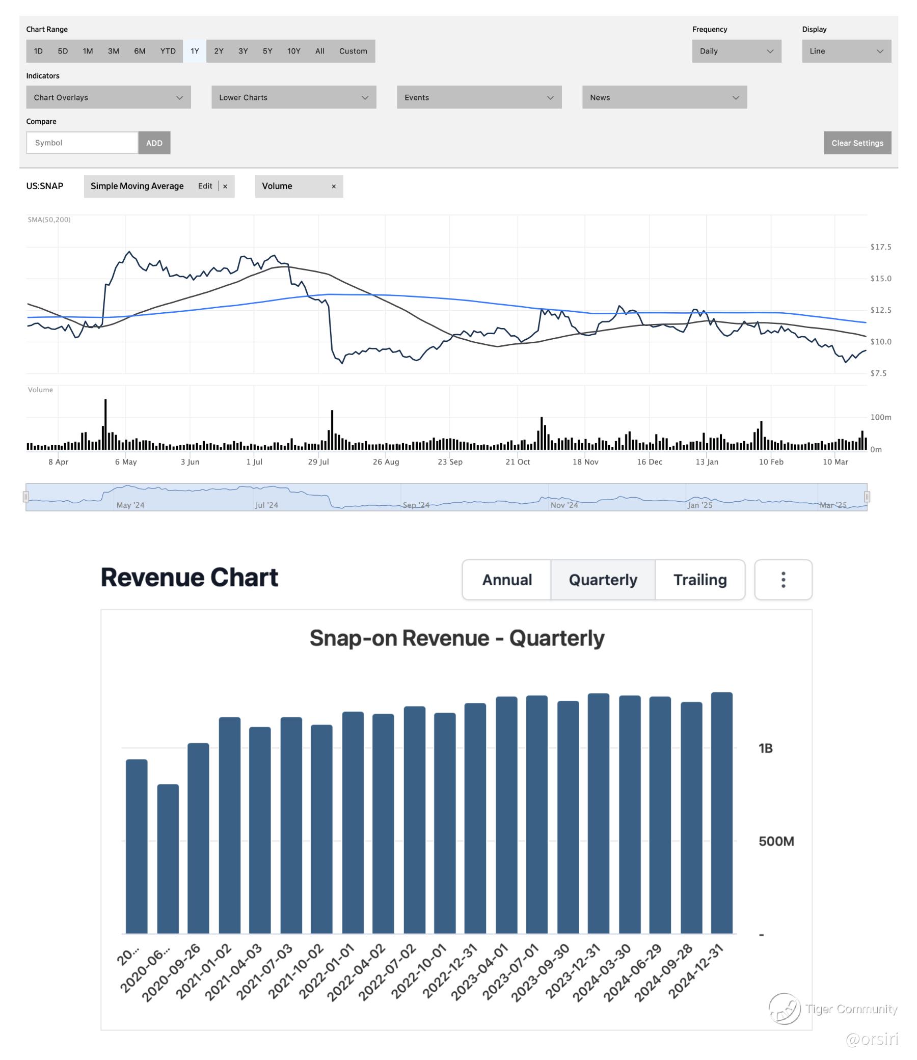Expand the Chart Overlays dropdown
This screenshot has height=1060, width=917.
pos(109,97)
